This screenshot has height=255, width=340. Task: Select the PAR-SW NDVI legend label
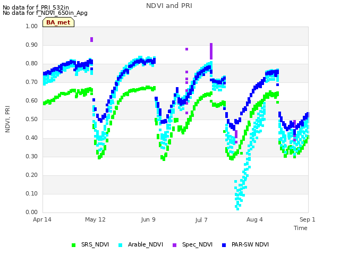click(250, 244)
